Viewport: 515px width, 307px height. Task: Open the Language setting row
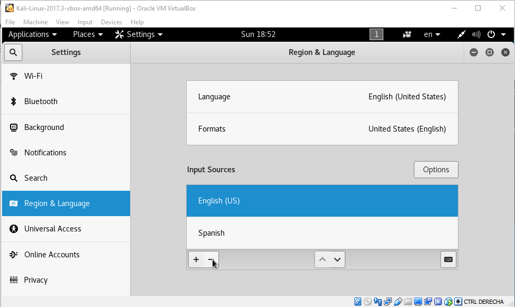[x=322, y=97]
